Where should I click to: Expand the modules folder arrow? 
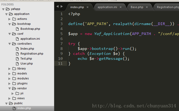(x=9, y=79)
